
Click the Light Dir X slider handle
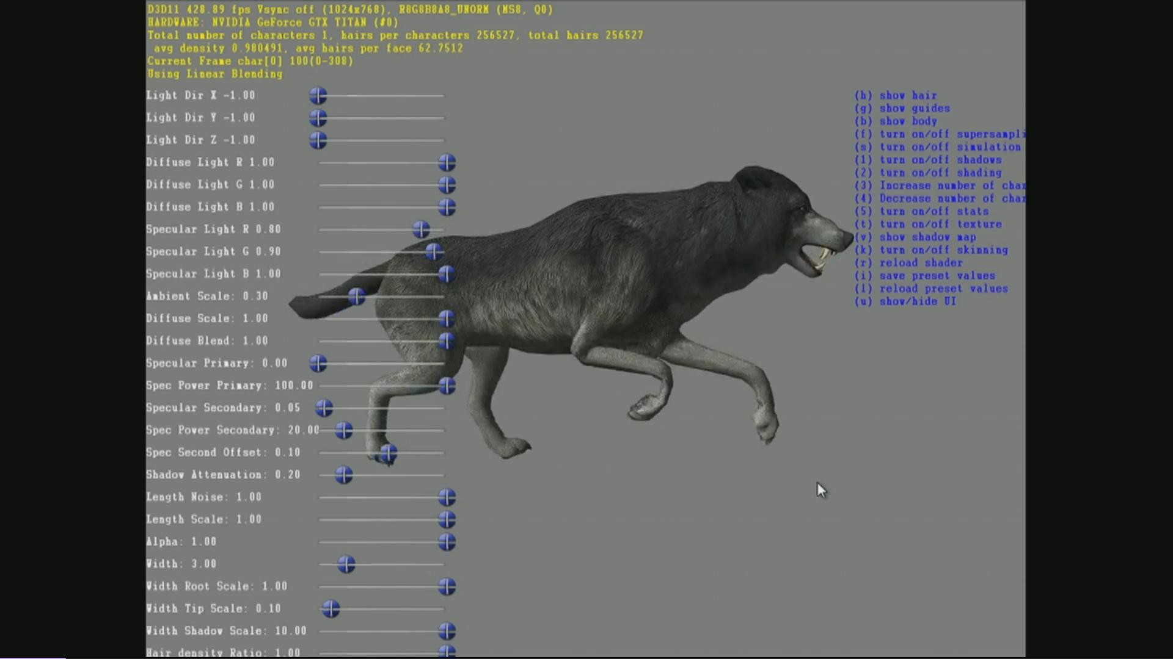(x=318, y=96)
